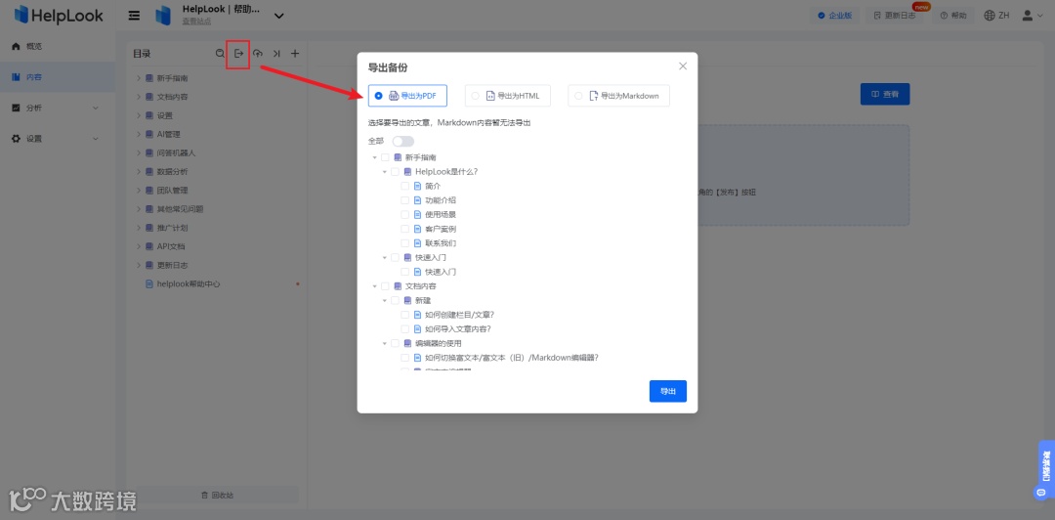Check the 客户案例 article checkbox

click(x=405, y=229)
